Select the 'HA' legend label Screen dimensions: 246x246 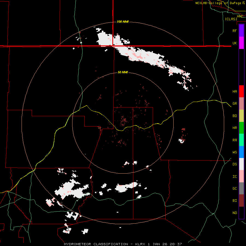click(235, 91)
